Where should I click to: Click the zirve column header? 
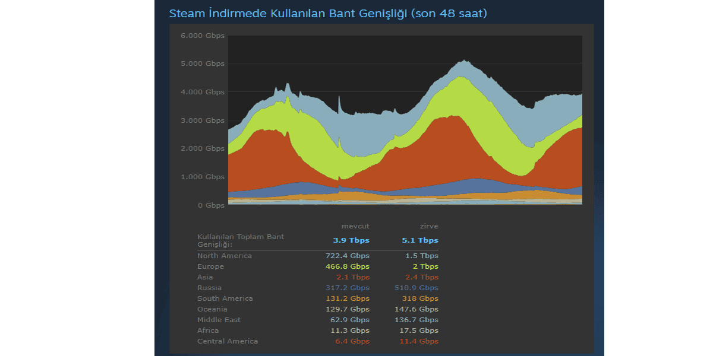pyautogui.click(x=428, y=226)
